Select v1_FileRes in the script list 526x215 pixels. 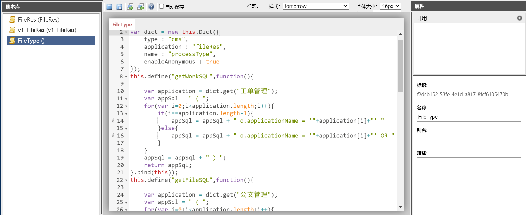47,30
